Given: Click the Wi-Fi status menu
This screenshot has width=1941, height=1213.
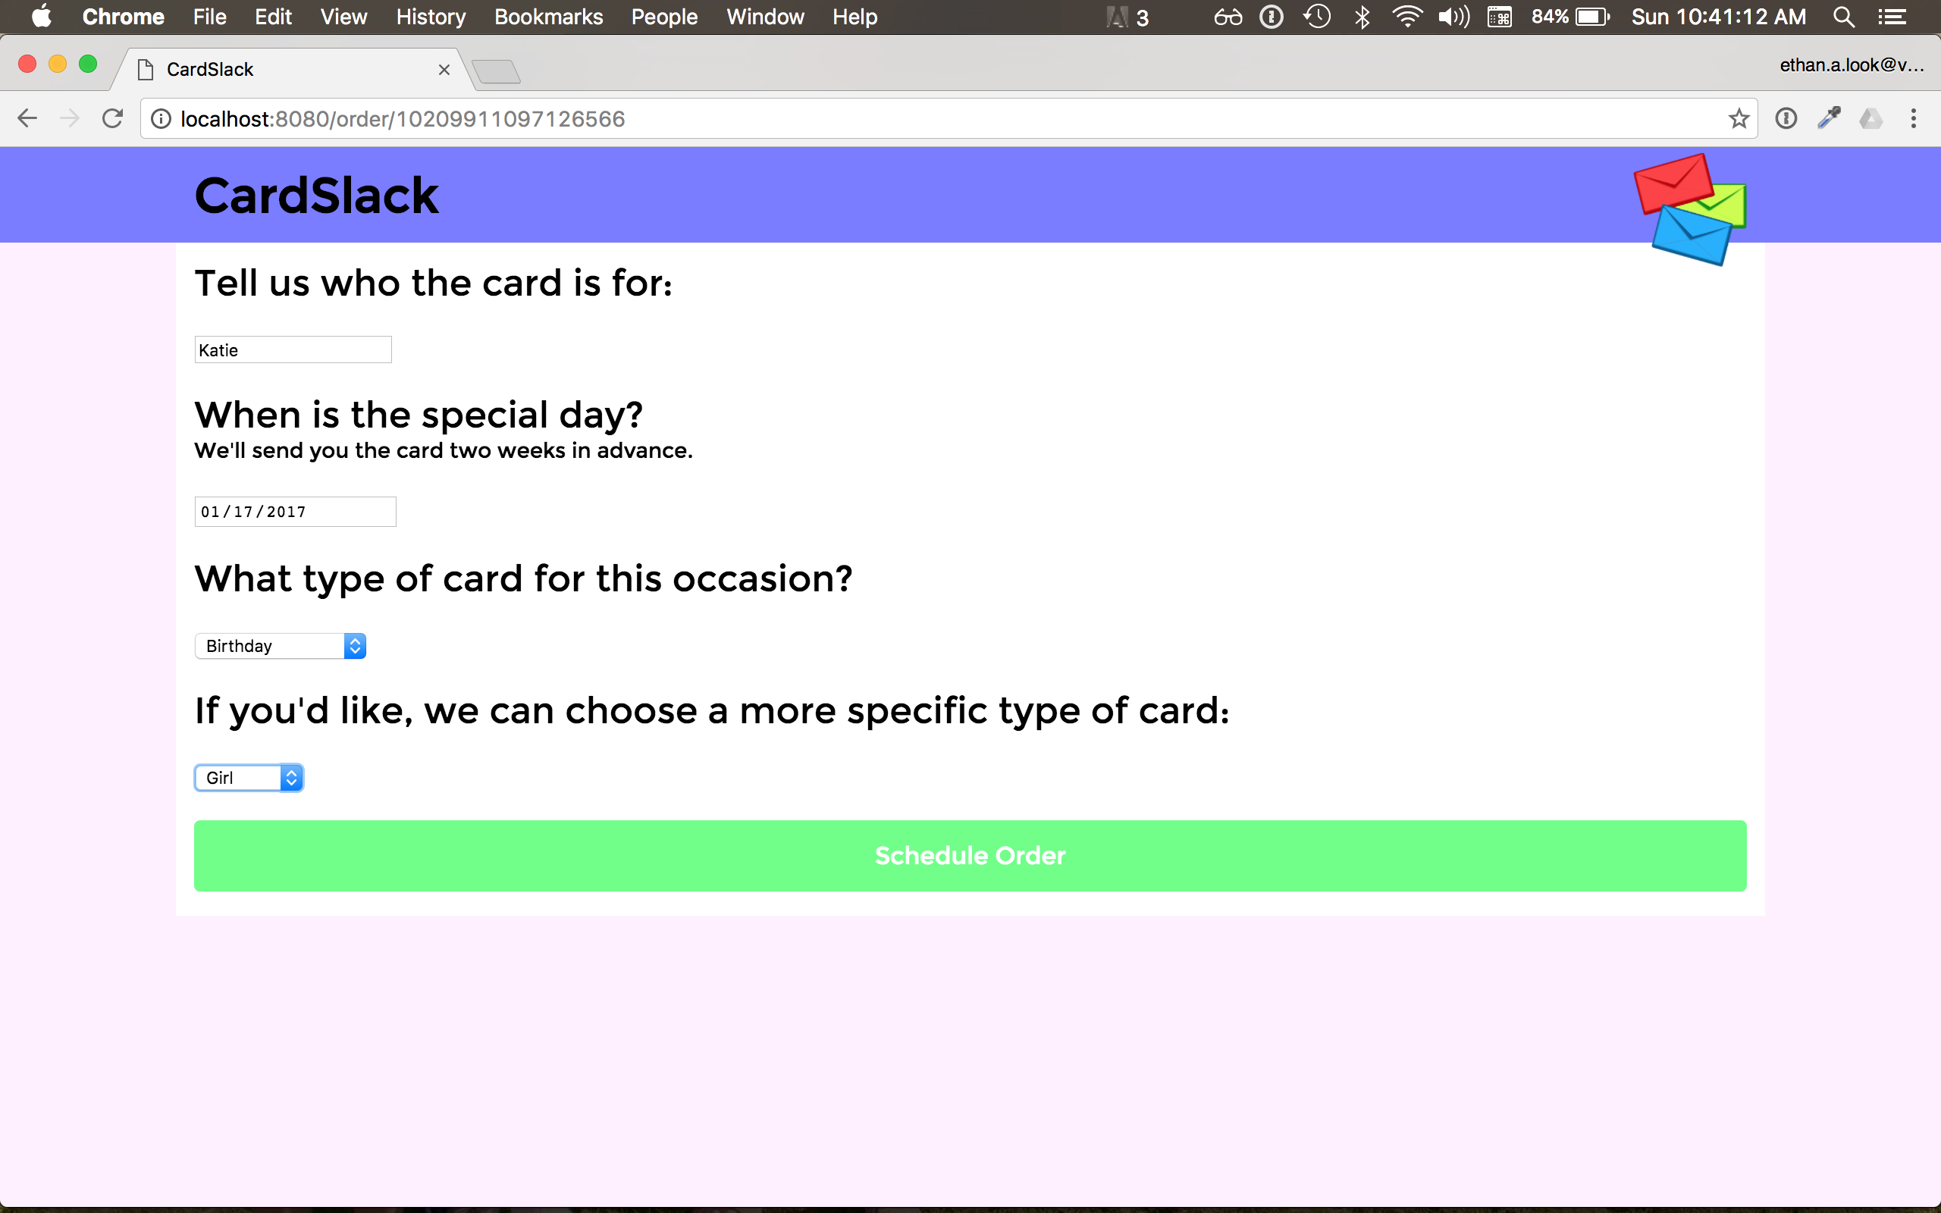Looking at the screenshot, I should [x=1406, y=17].
